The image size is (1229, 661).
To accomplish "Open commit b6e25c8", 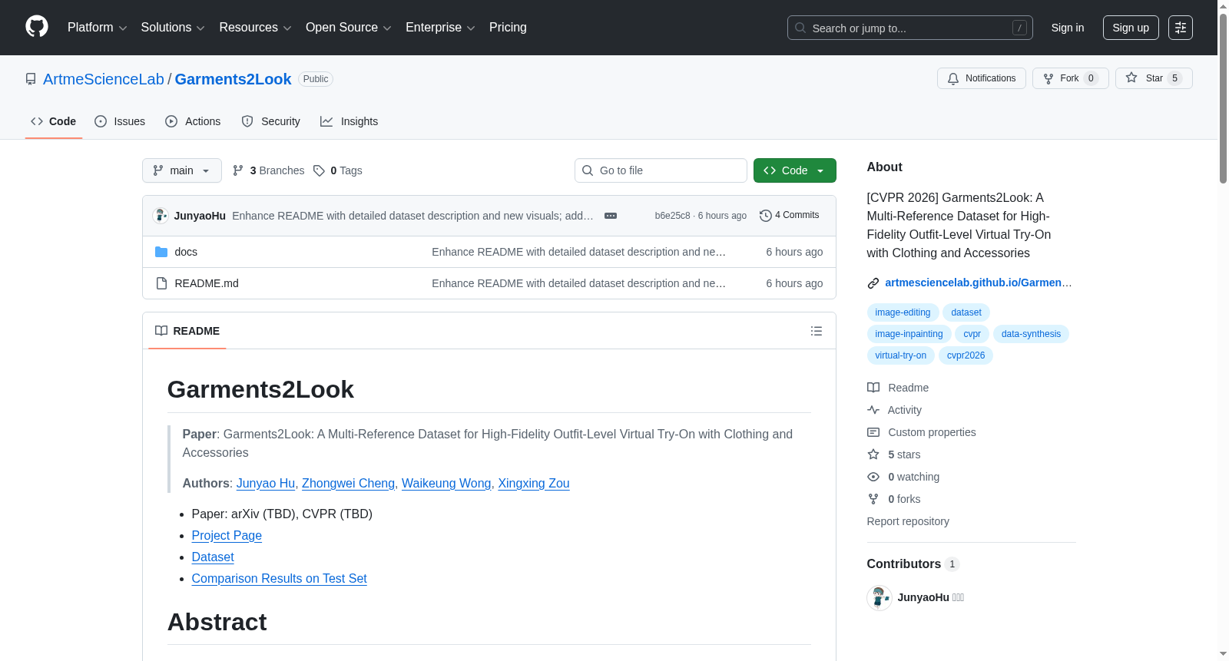I will (x=672, y=216).
